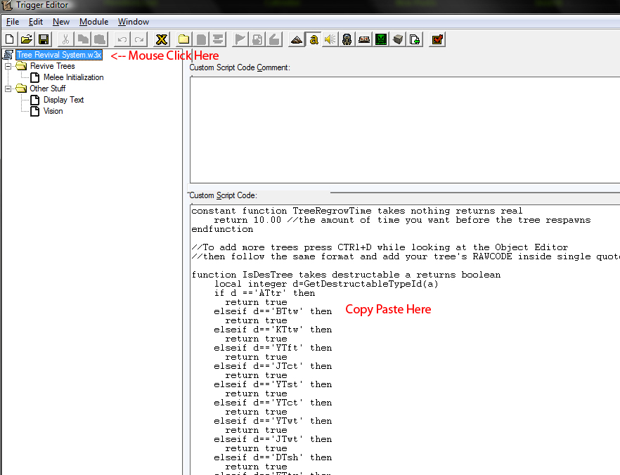Open the Campaign Editor icon
Viewport: 620px width, 475px height.
(364, 39)
